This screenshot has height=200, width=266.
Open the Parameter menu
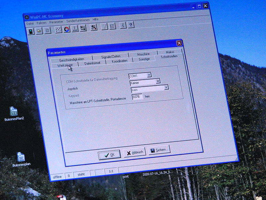tap(56, 22)
